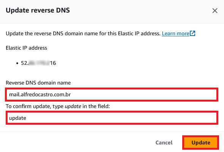Click the 'To confirm update' instruction text
Viewport: 224px width, 152px height.
tap(58, 107)
